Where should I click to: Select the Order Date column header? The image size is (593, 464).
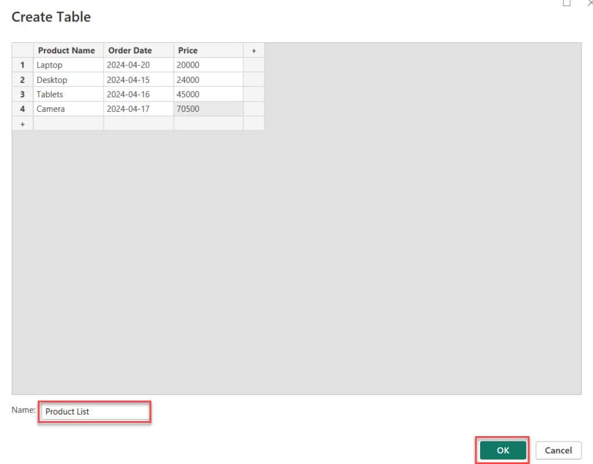(x=138, y=50)
